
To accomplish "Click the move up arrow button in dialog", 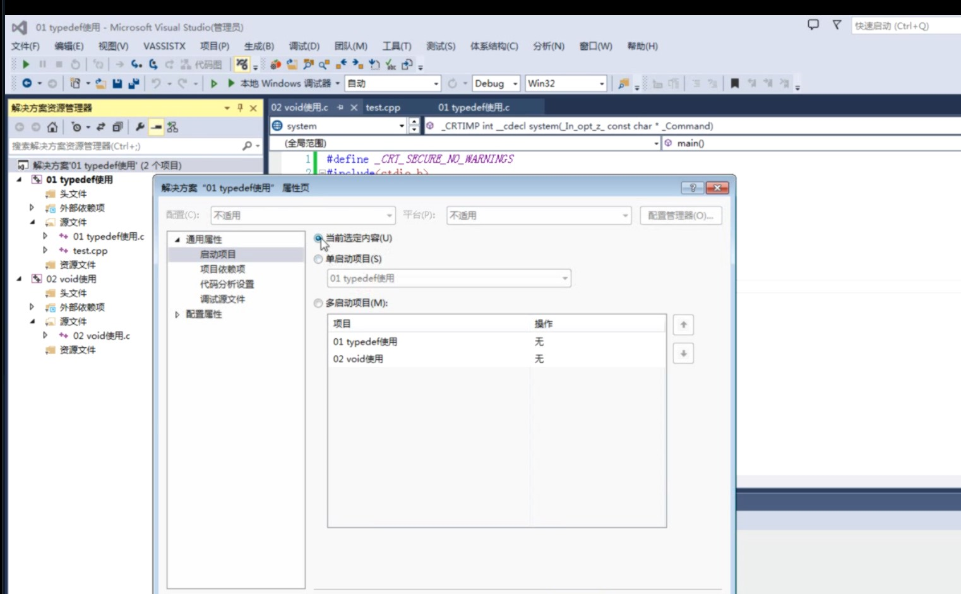I will (683, 324).
